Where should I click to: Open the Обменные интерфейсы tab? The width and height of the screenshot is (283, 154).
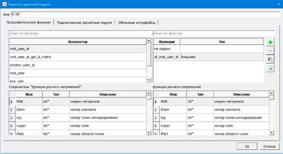coord(137,23)
